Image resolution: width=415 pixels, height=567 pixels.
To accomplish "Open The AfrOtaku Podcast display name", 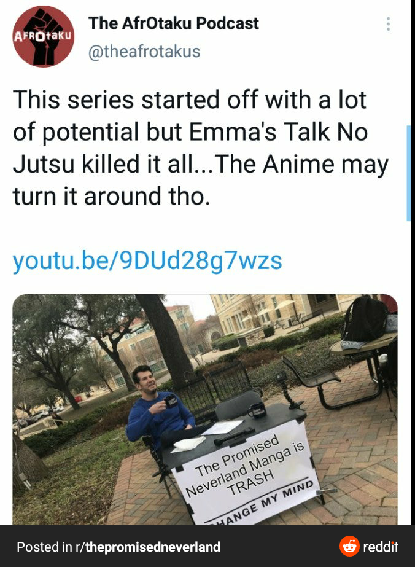I will pyautogui.click(x=174, y=23).
